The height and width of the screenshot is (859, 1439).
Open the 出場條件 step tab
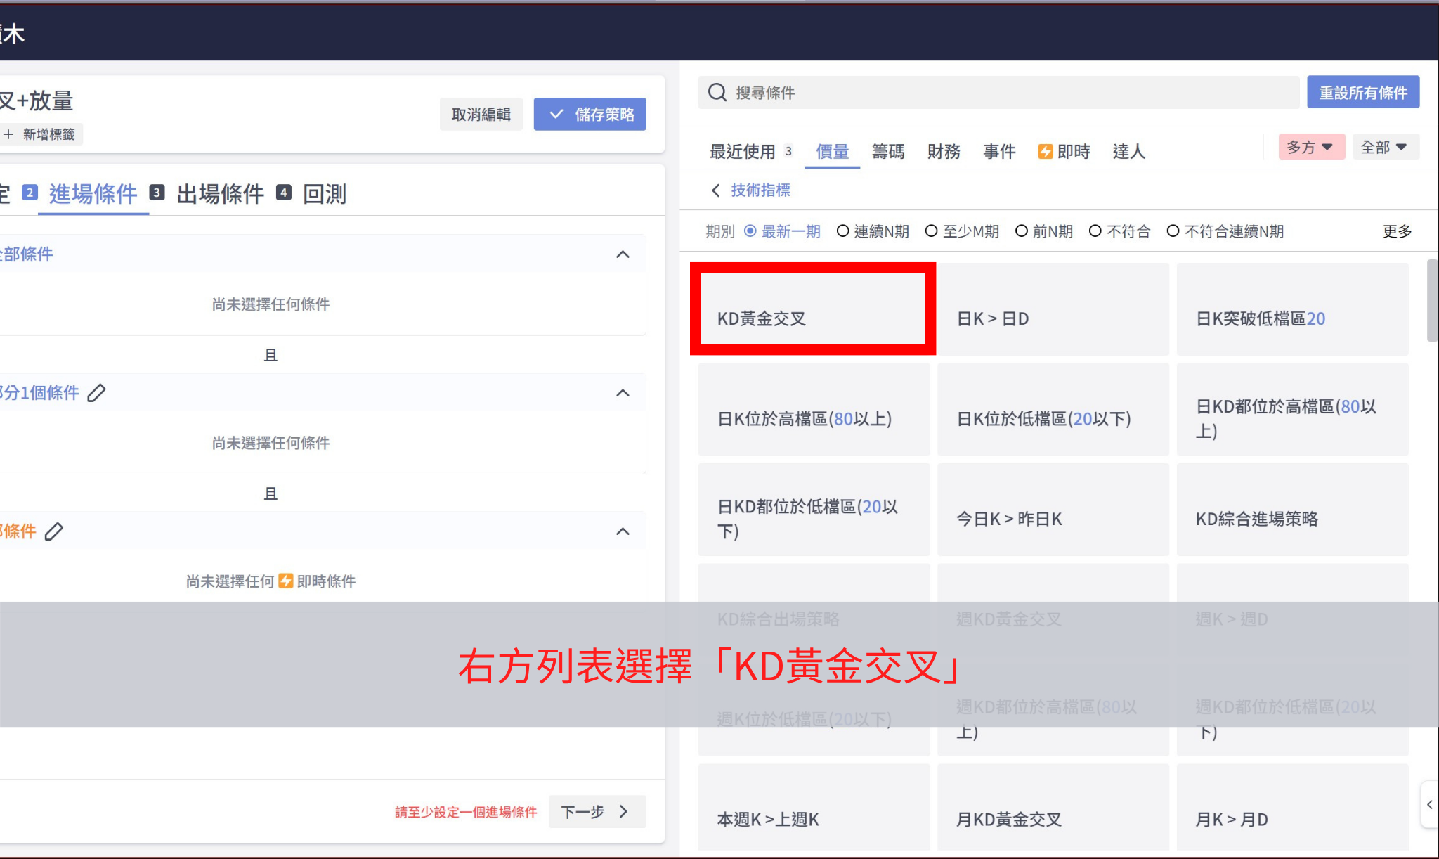(220, 194)
